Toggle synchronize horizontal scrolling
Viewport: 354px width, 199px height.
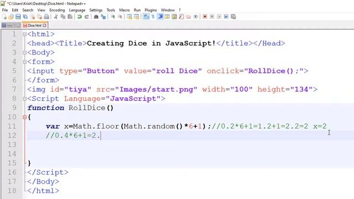(x=137, y=17)
